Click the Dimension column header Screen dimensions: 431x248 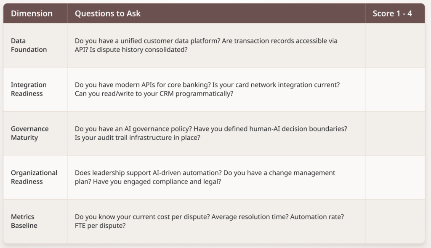(32, 13)
